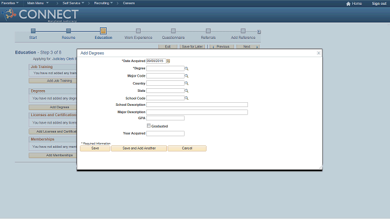Click the Education step label
Viewport: 390px width, 219px height.
click(x=104, y=38)
